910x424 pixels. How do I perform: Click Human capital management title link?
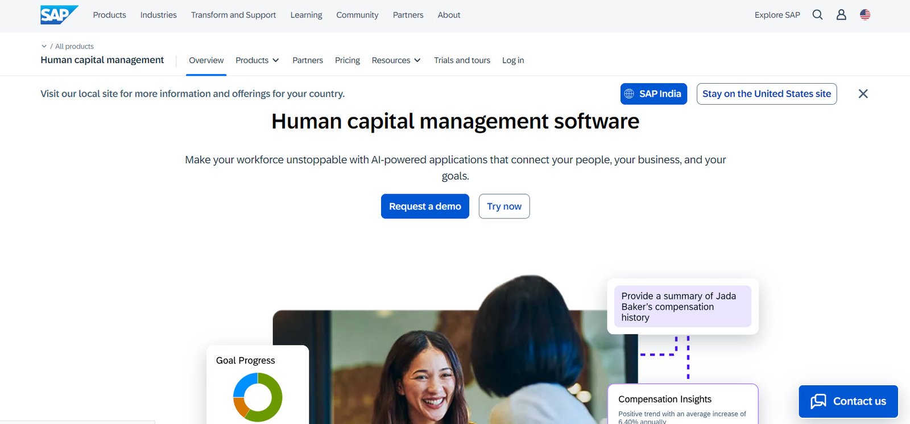point(102,60)
